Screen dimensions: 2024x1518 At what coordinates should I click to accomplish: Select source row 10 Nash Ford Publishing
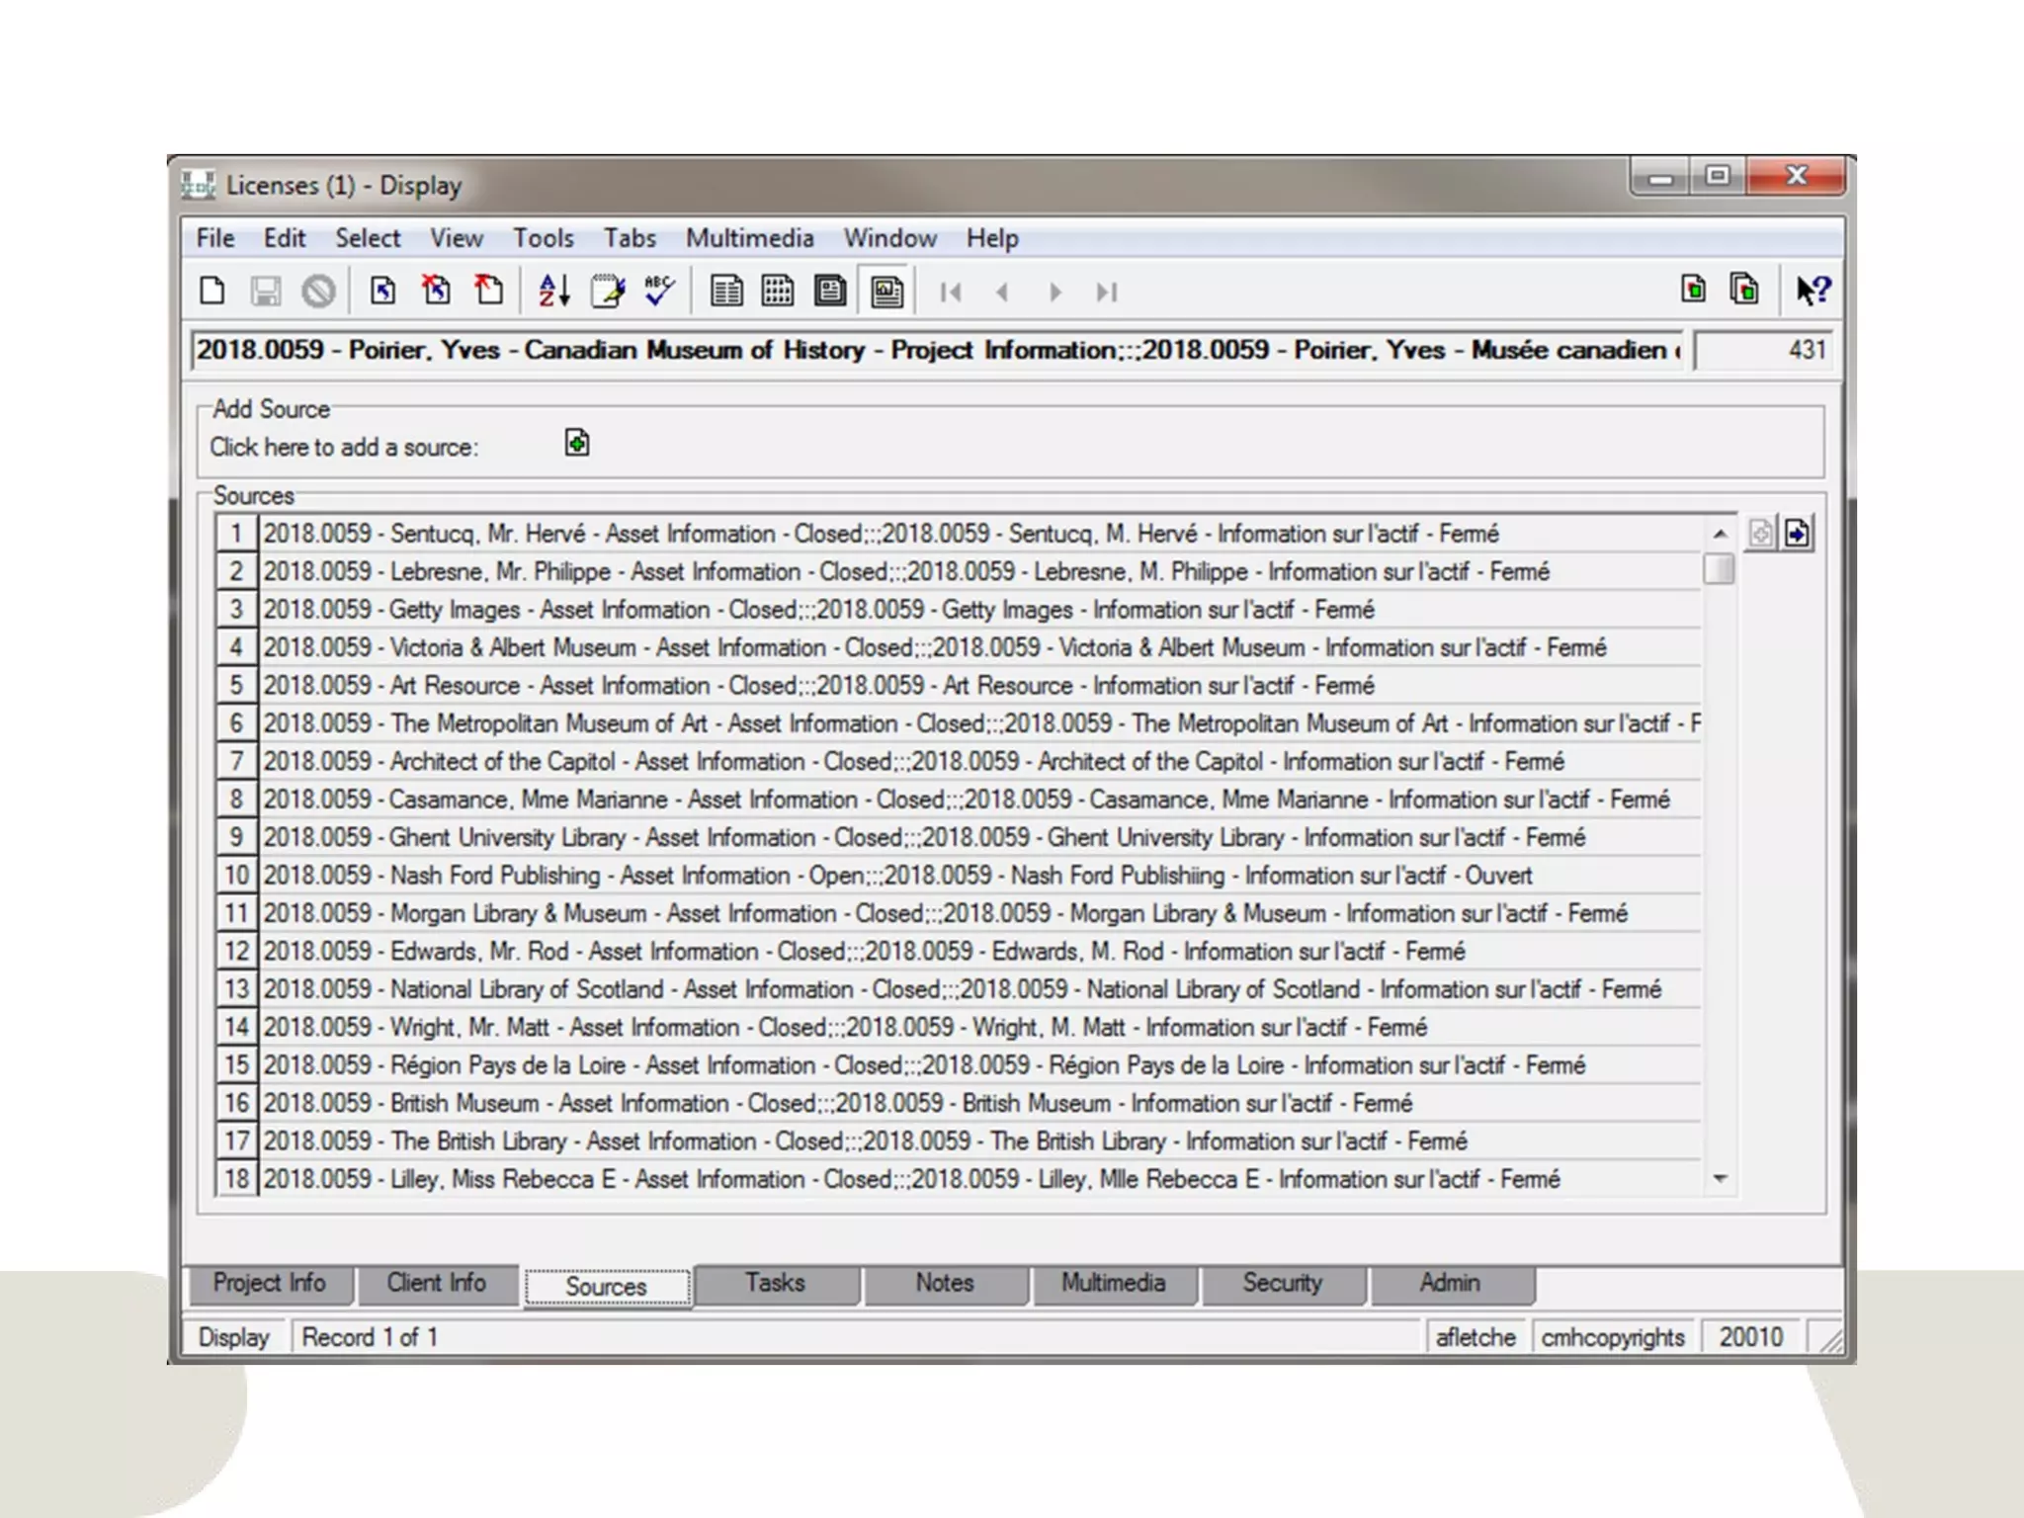[889, 876]
